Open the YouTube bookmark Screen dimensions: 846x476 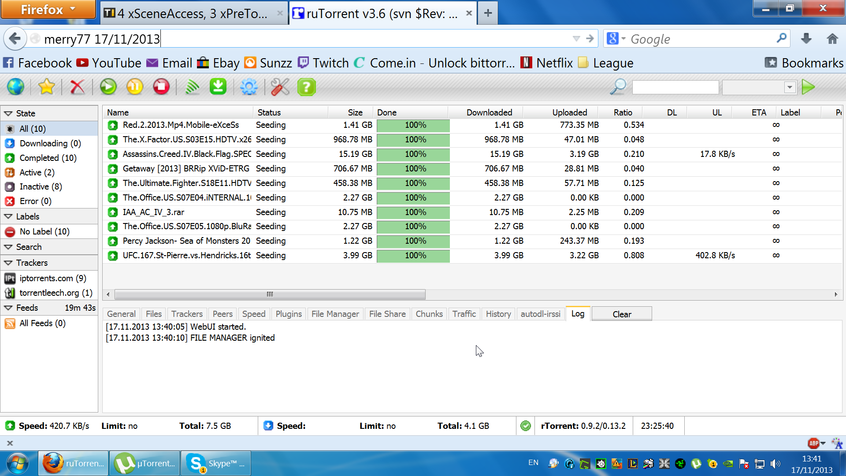coord(109,63)
